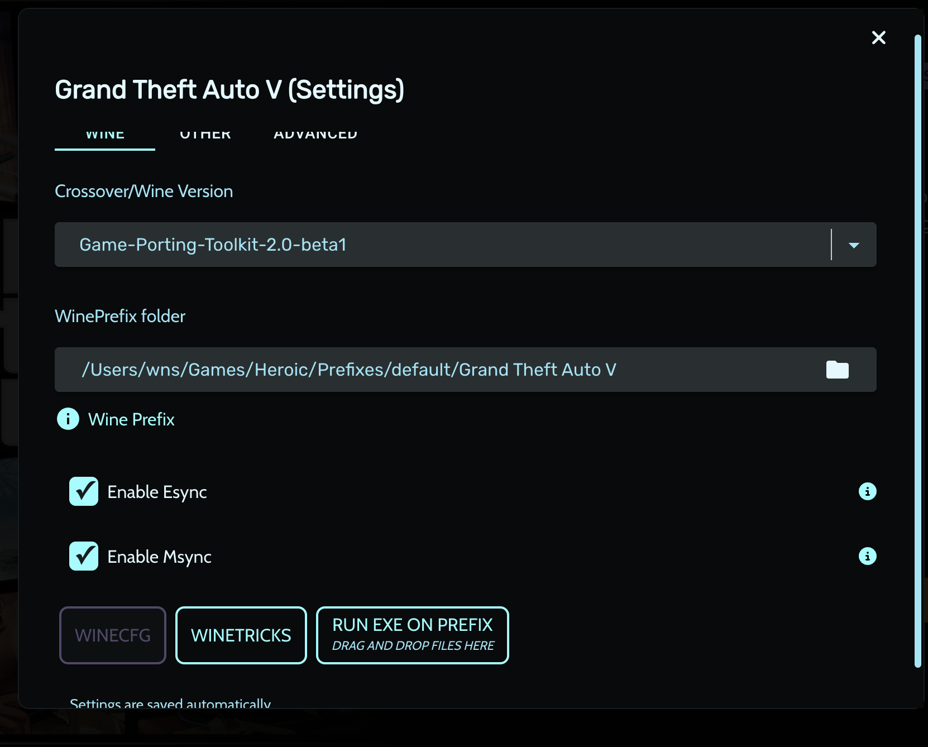Open Winetricks
The height and width of the screenshot is (747, 928).
click(x=241, y=635)
